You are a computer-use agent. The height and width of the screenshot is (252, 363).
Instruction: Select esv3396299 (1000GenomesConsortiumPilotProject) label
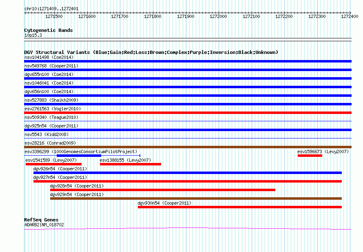pos(81,152)
